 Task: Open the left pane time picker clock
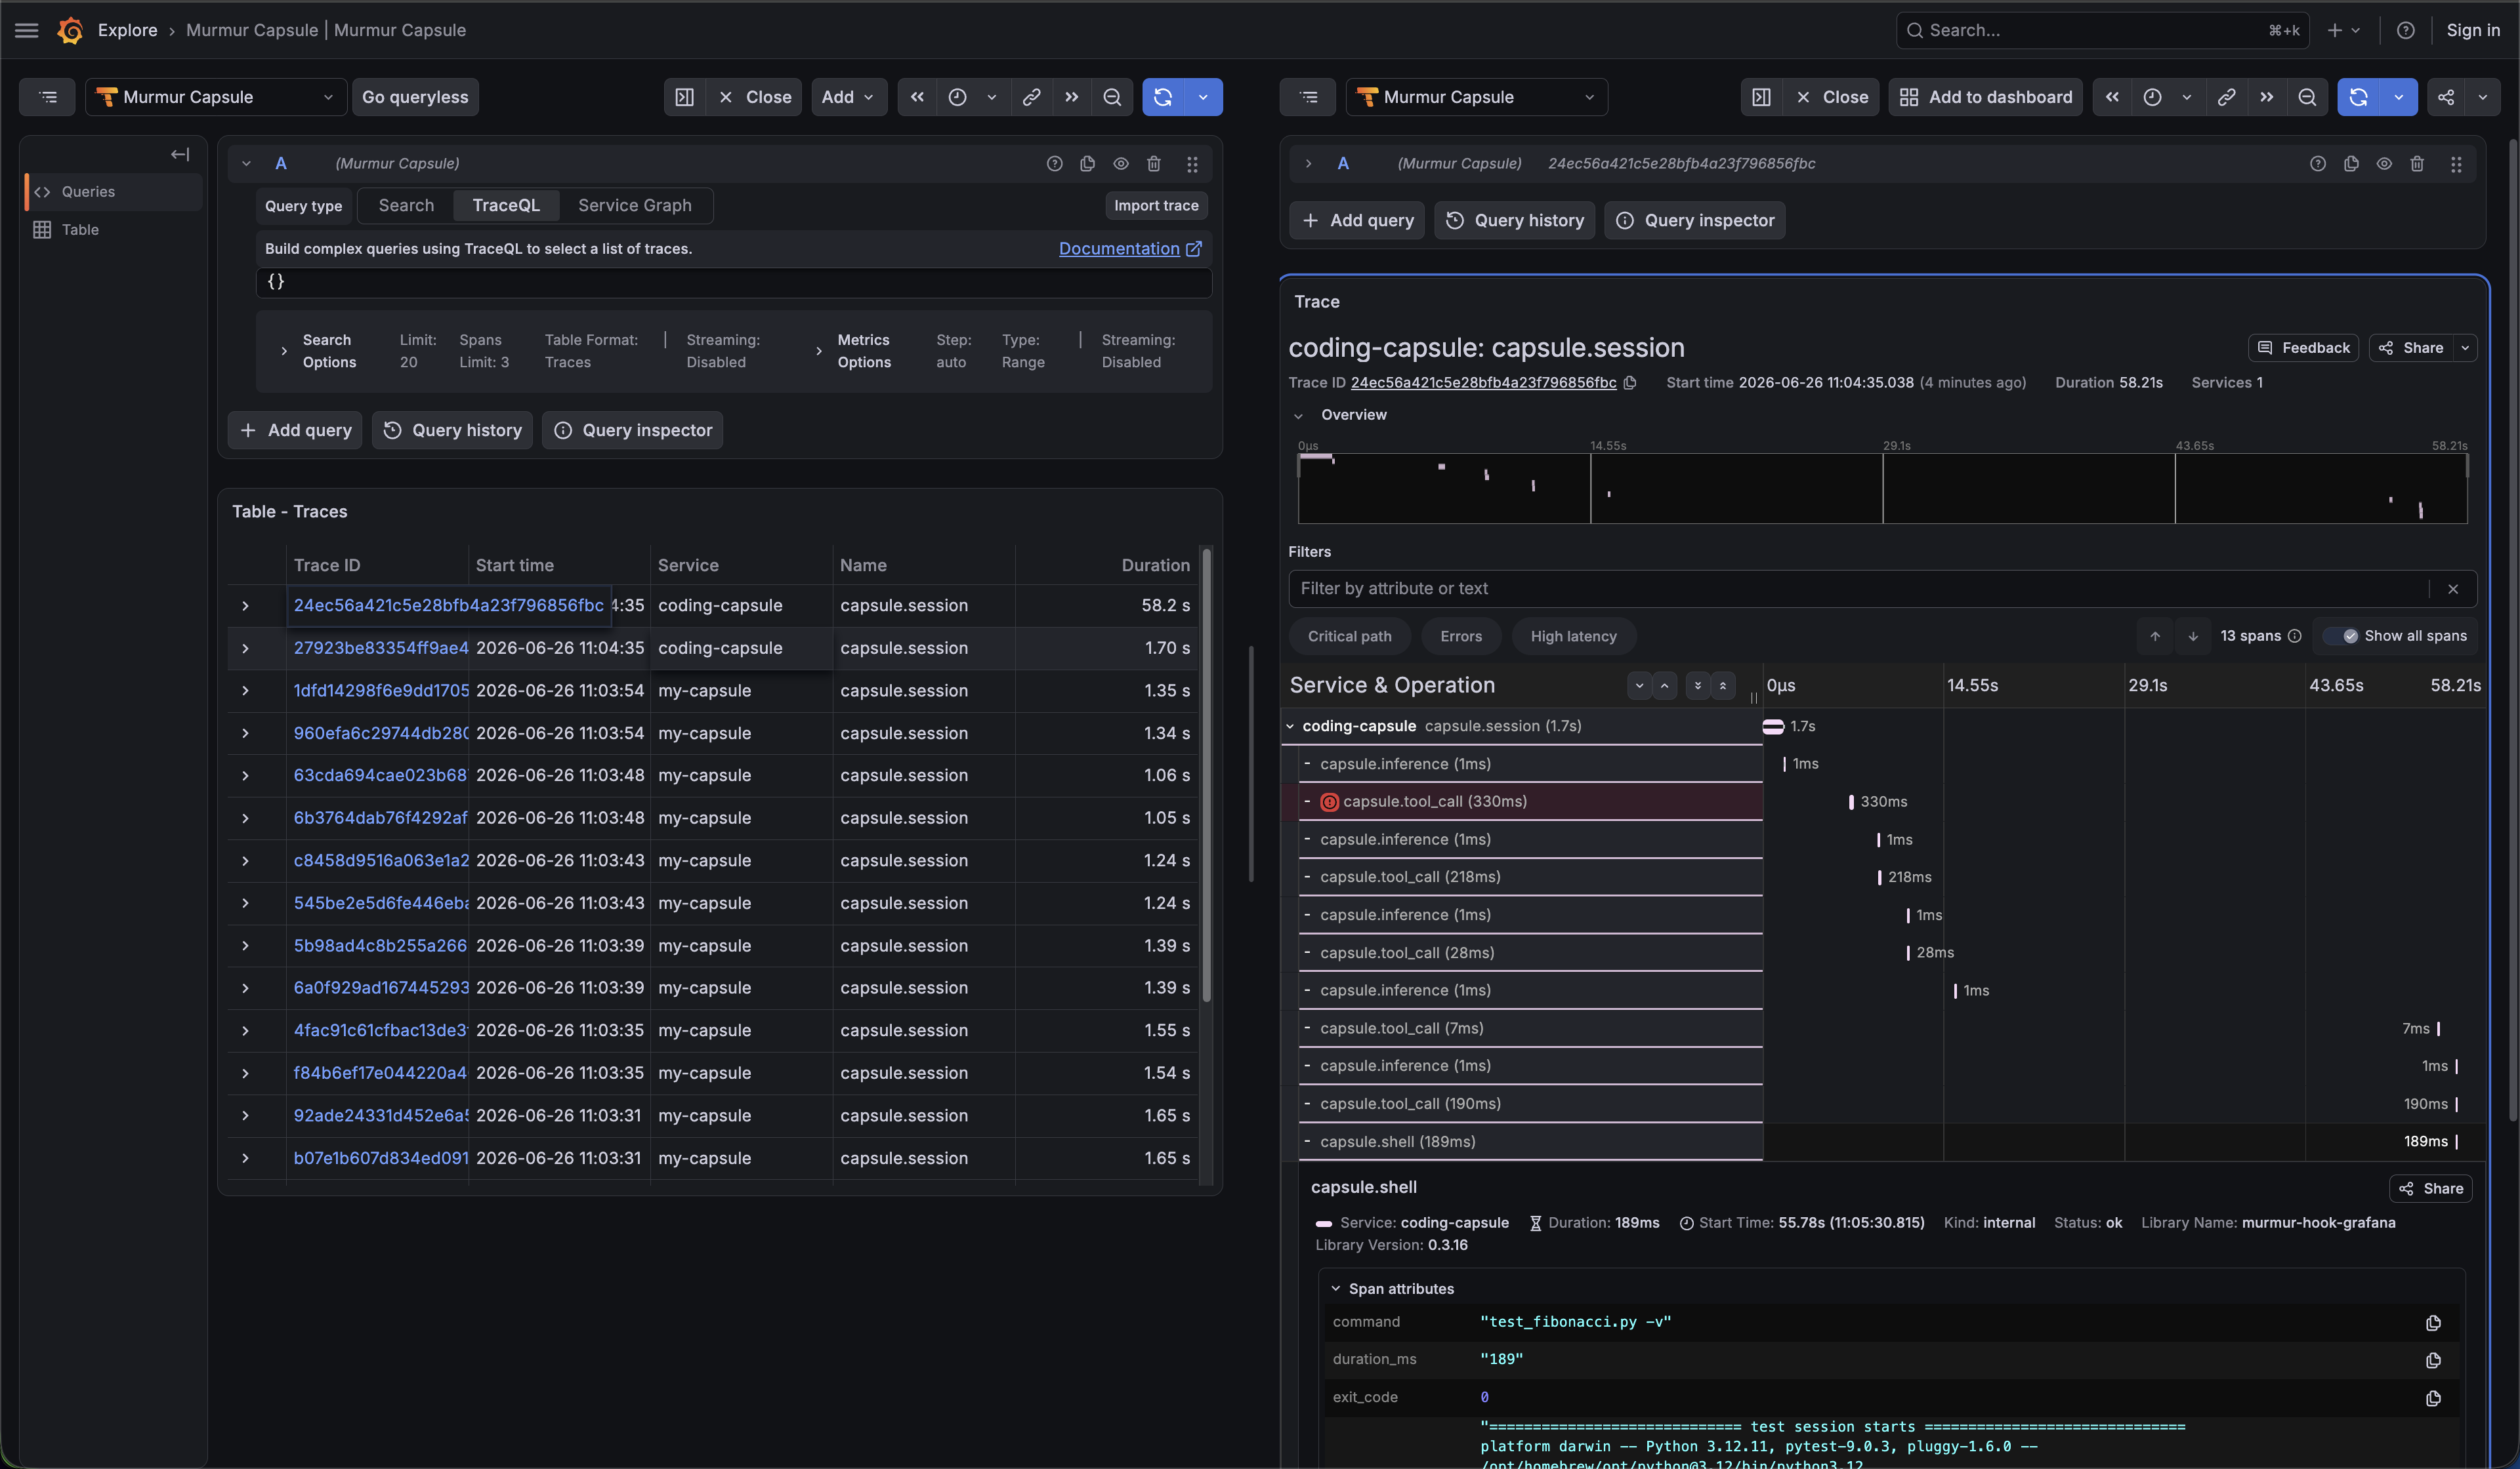pyautogui.click(x=957, y=97)
